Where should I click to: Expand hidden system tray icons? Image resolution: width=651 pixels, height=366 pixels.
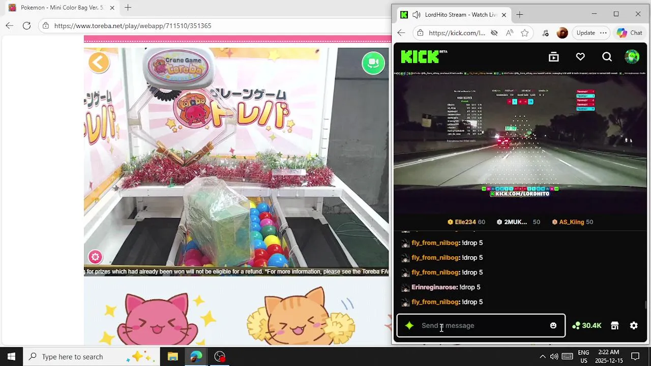pos(542,356)
